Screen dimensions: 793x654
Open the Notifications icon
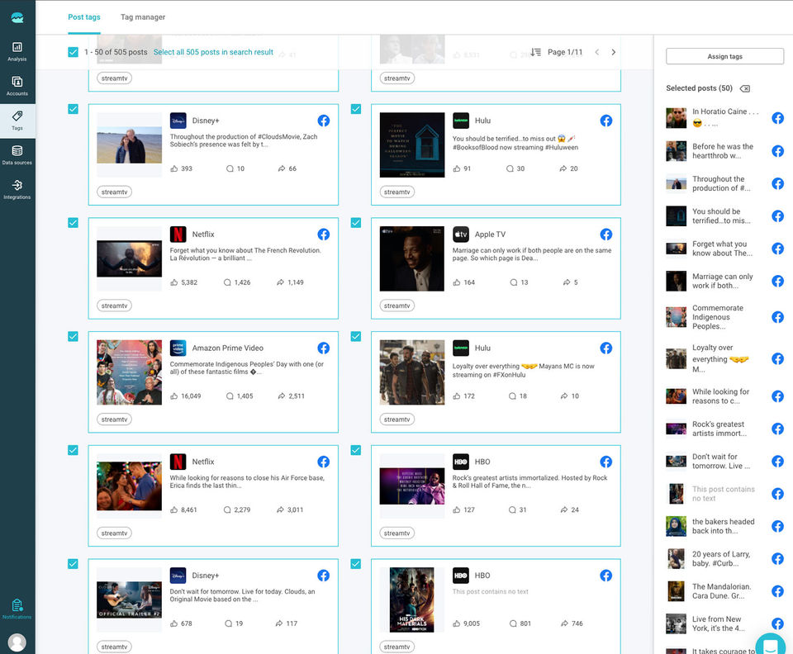(17, 609)
